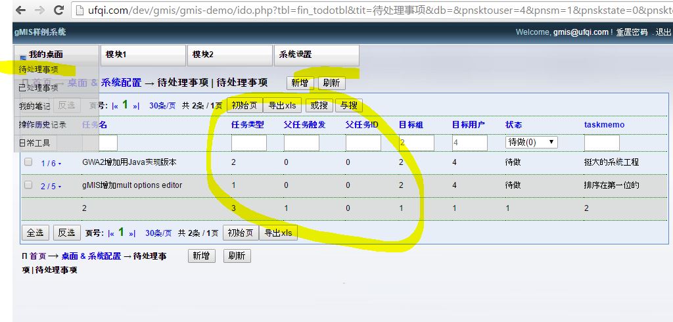Expand the 2/5 row action dropdown
This screenshot has height=322, width=673.
click(x=60, y=187)
